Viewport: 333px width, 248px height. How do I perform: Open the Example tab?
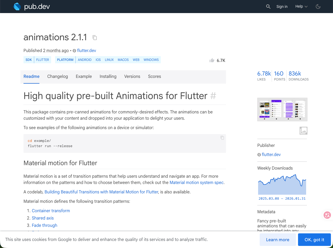[x=84, y=77]
